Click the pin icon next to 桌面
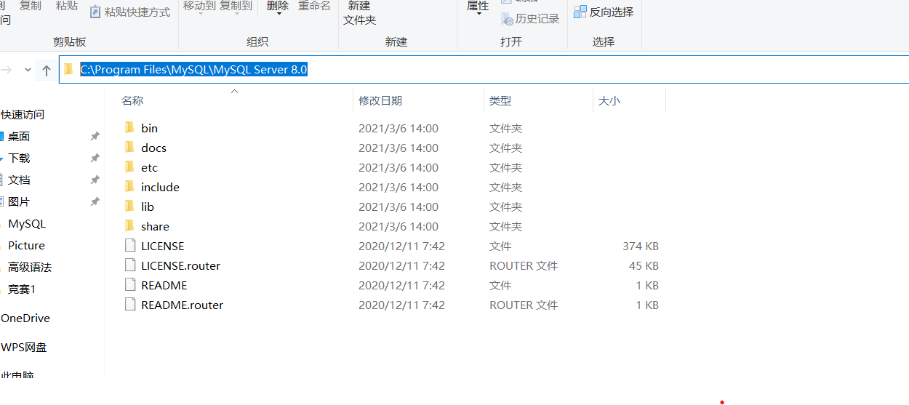Viewport: 909px width, 405px height. coord(95,137)
